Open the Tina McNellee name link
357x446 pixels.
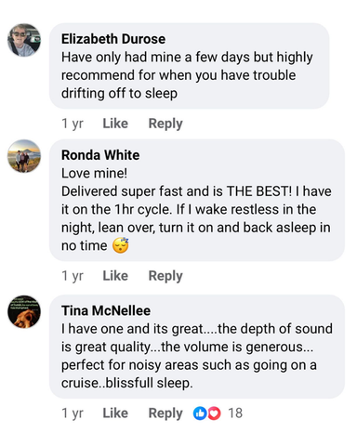[x=106, y=310]
